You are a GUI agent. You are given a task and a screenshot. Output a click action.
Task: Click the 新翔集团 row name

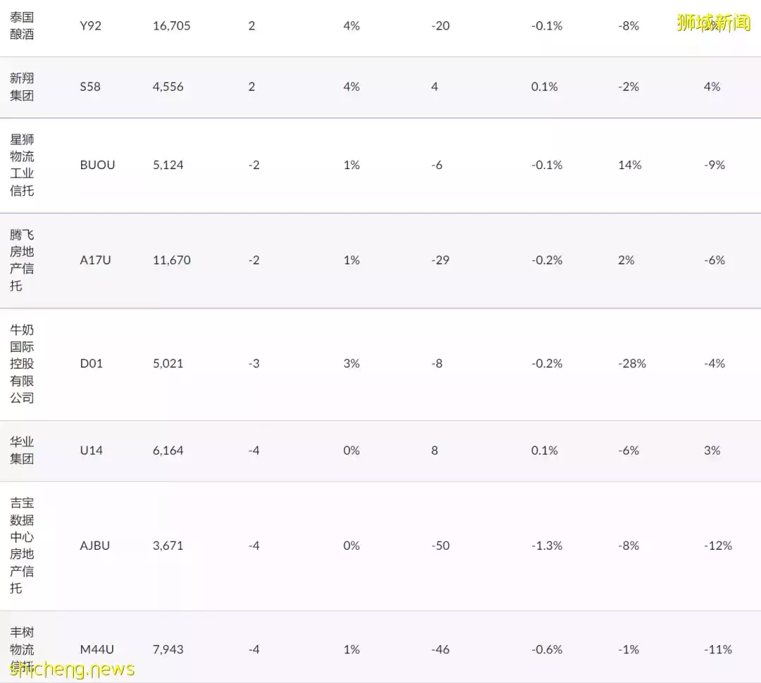(x=22, y=87)
